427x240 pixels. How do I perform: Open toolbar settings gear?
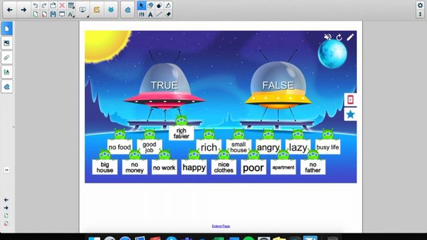click(x=420, y=5)
